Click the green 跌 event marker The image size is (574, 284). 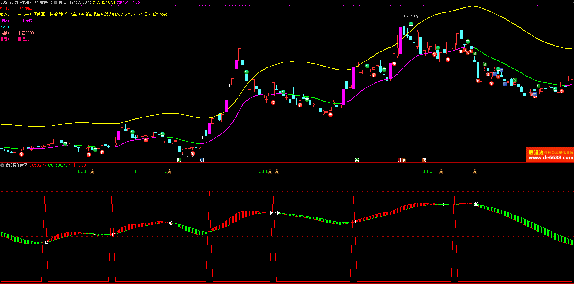tap(179, 160)
